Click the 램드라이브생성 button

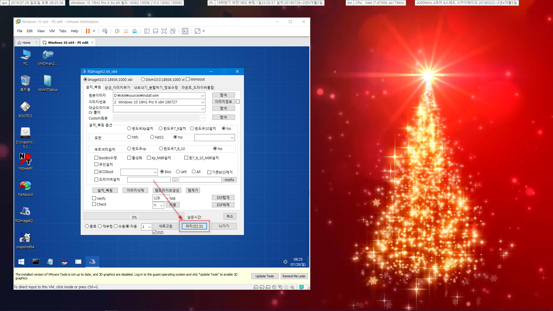167,190
